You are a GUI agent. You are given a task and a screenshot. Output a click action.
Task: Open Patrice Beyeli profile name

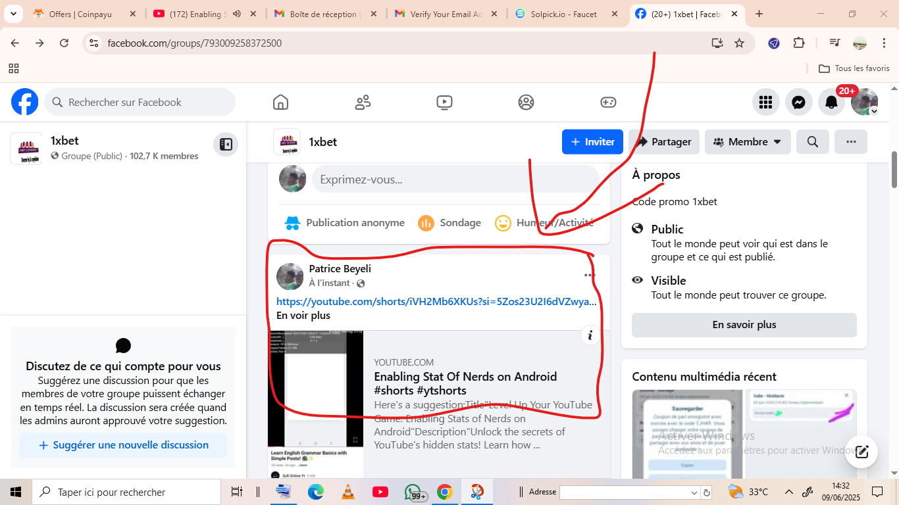340,268
